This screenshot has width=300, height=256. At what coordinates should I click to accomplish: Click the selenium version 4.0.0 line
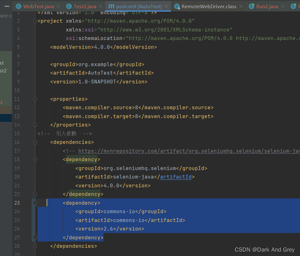coord(113,185)
